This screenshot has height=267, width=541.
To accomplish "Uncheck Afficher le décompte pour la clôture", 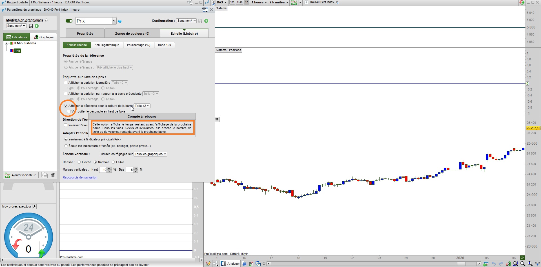I will 66,106.
